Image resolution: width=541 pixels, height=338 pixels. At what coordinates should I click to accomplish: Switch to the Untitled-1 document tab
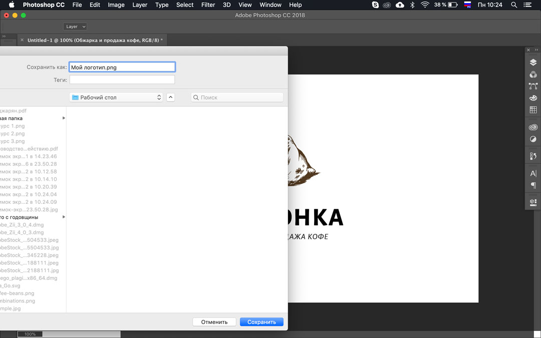pyautogui.click(x=95, y=40)
